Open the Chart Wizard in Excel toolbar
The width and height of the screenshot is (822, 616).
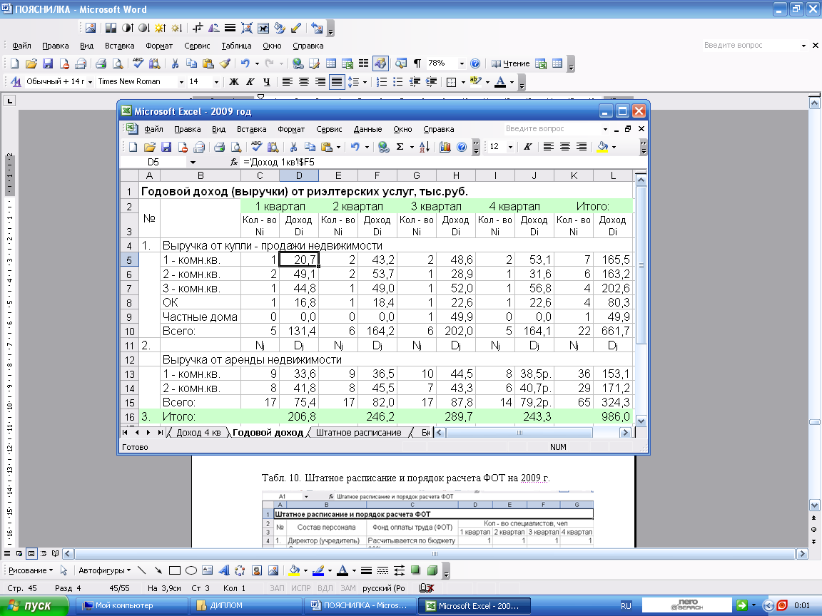[x=446, y=147]
